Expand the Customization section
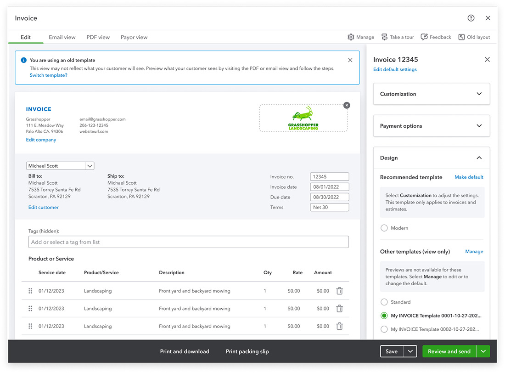This screenshot has height=373, width=505. point(432,94)
